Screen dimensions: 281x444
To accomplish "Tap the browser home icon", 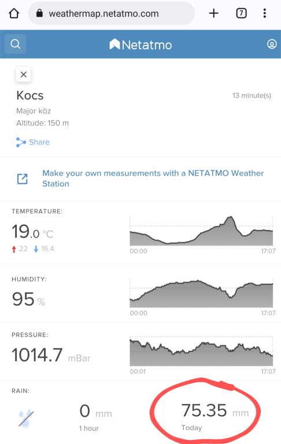I will pos(14,13).
